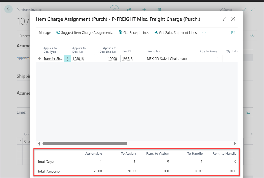Open invoice in new window icon
The image size is (264, 178).
(x=244, y=10)
